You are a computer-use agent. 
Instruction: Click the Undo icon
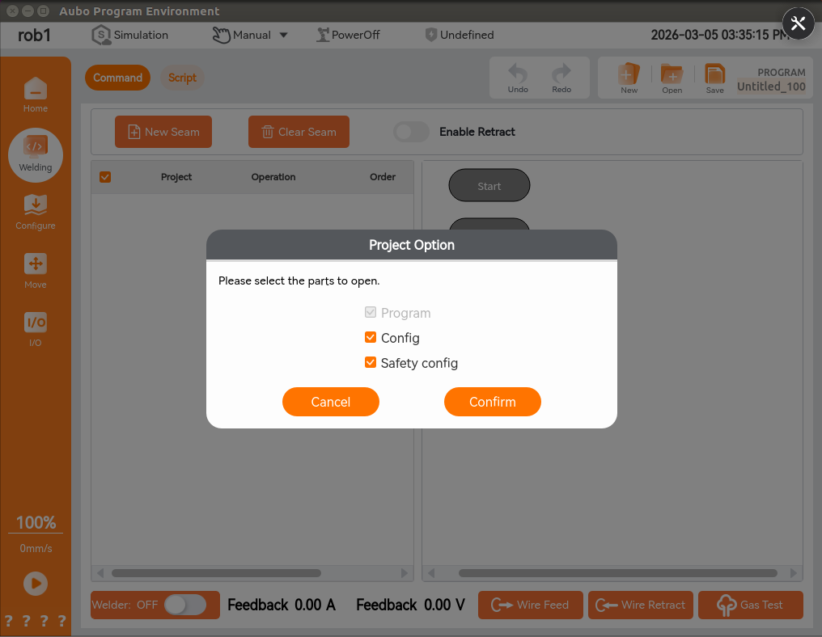[x=518, y=78]
